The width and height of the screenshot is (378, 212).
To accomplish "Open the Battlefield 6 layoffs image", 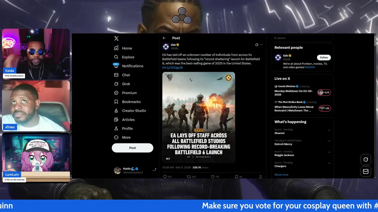I will coord(198,117).
